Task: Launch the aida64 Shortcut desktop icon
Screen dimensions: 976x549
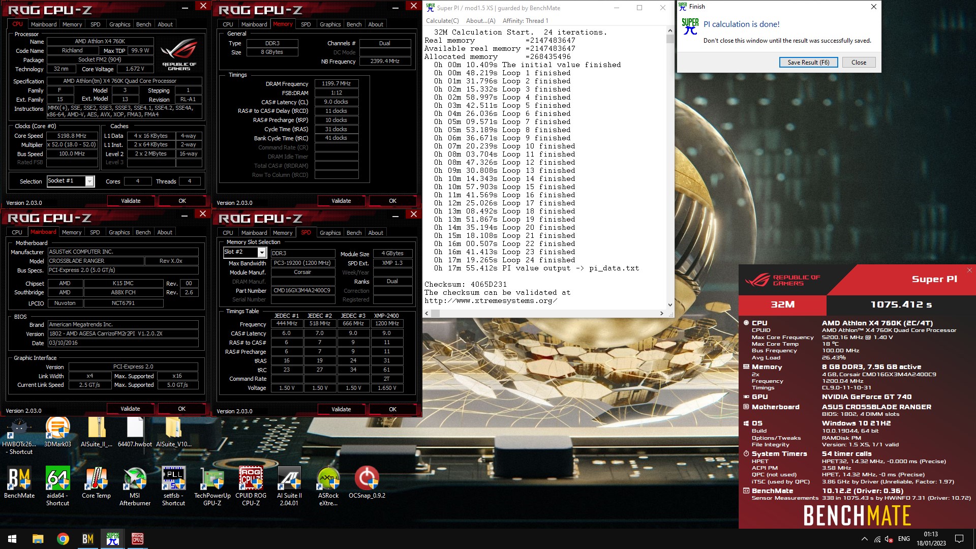Action: (57, 486)
